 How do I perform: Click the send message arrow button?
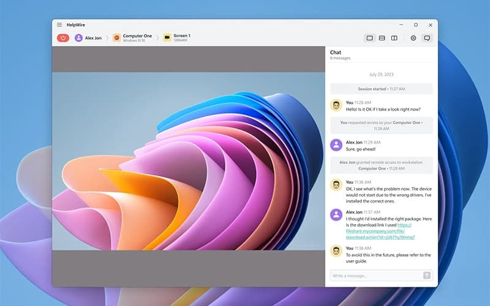point(427,275)
